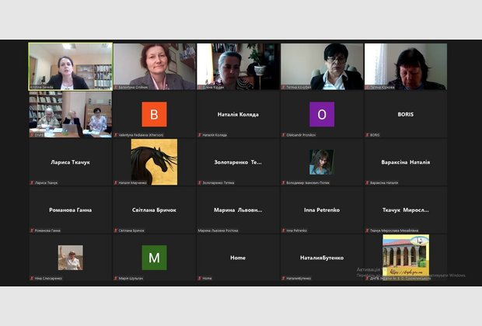Click the profile photo of woman in white outfit

[x=70, y=257]
